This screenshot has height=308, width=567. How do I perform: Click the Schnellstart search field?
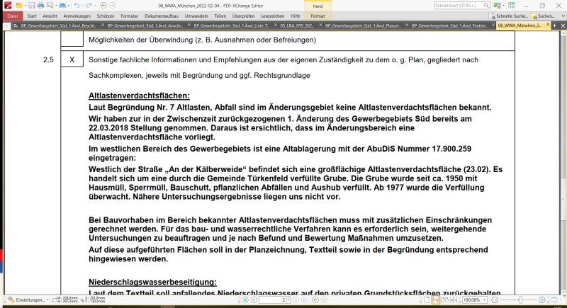(462, 6)
